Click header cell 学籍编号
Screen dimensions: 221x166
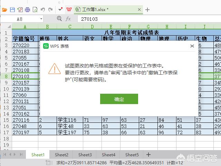(x=25, y=39)
